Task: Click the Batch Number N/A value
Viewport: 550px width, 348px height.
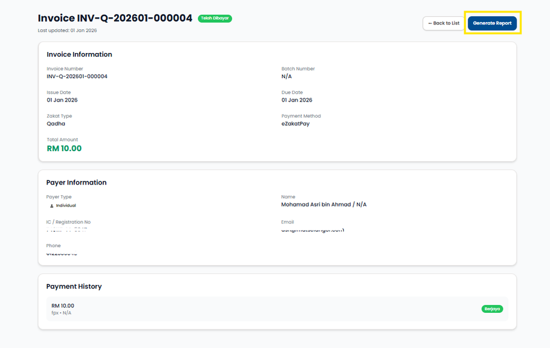Action: (x=286, y=76)
